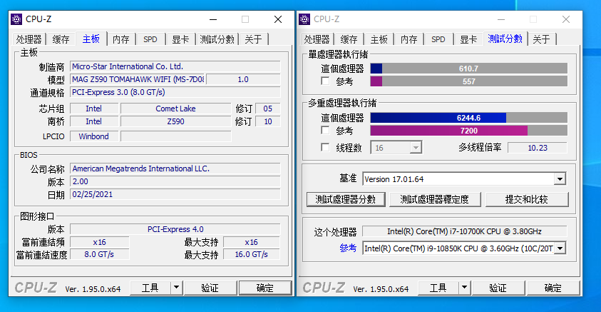Click bus spec PCI-Express 3.0 (8.0 GT/s)
This screenshot has width=601, height=312.
175,93
